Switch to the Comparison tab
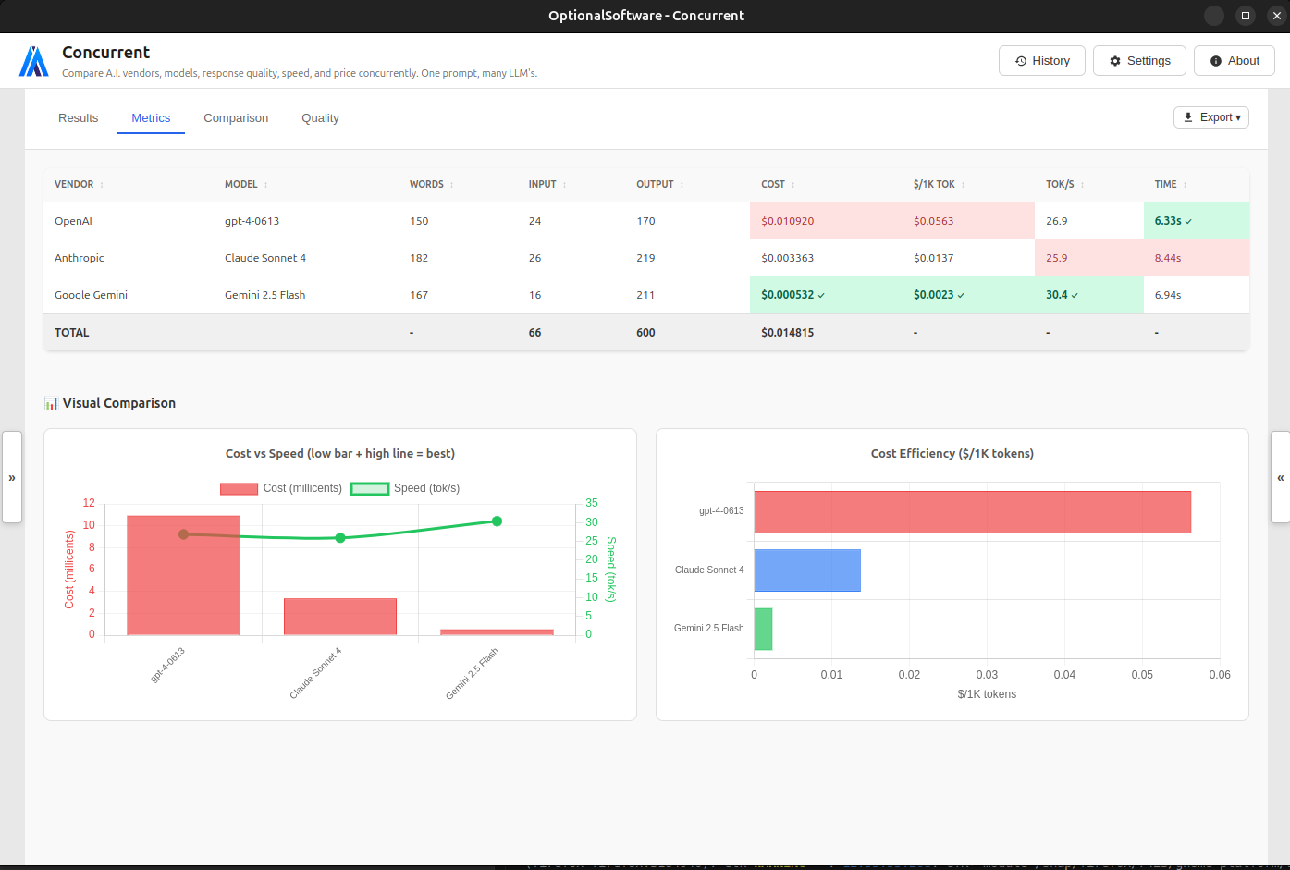 236,118
